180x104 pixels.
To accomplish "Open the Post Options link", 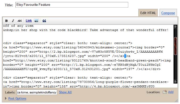I will 17,98.
